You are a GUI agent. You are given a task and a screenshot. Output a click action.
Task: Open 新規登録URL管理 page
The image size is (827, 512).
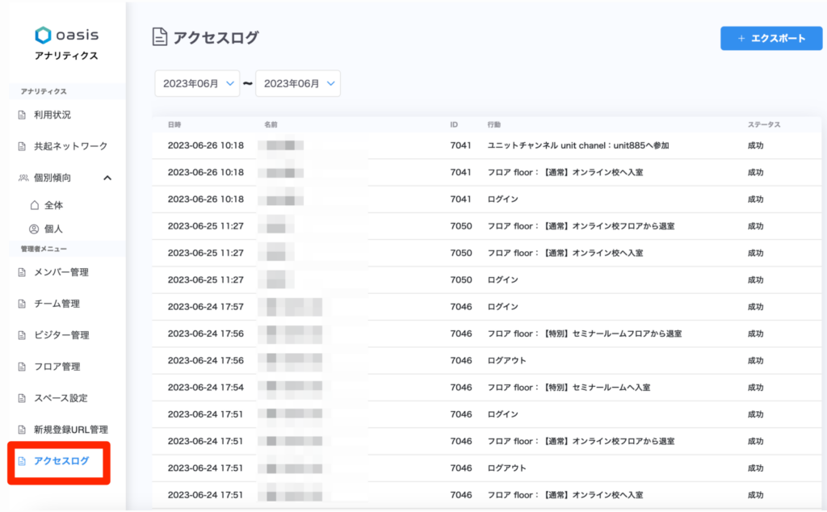coord(70,430)
